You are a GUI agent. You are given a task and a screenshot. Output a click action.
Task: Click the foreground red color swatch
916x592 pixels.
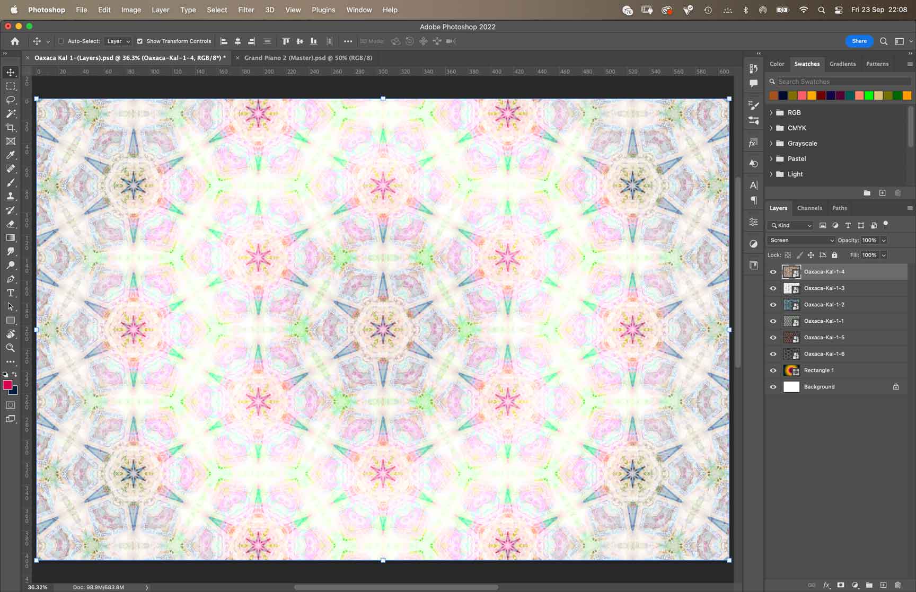coord(7,385)
